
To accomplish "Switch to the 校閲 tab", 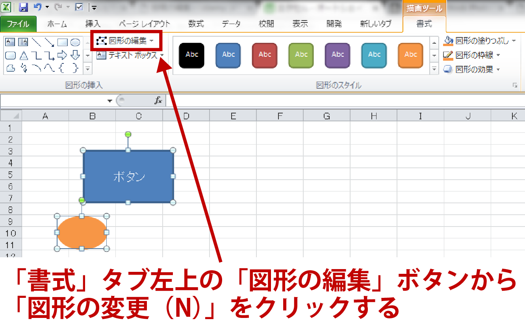I will (266, 24).
